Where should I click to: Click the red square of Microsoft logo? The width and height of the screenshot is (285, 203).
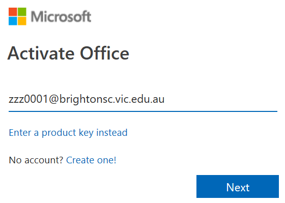point(13,12)
